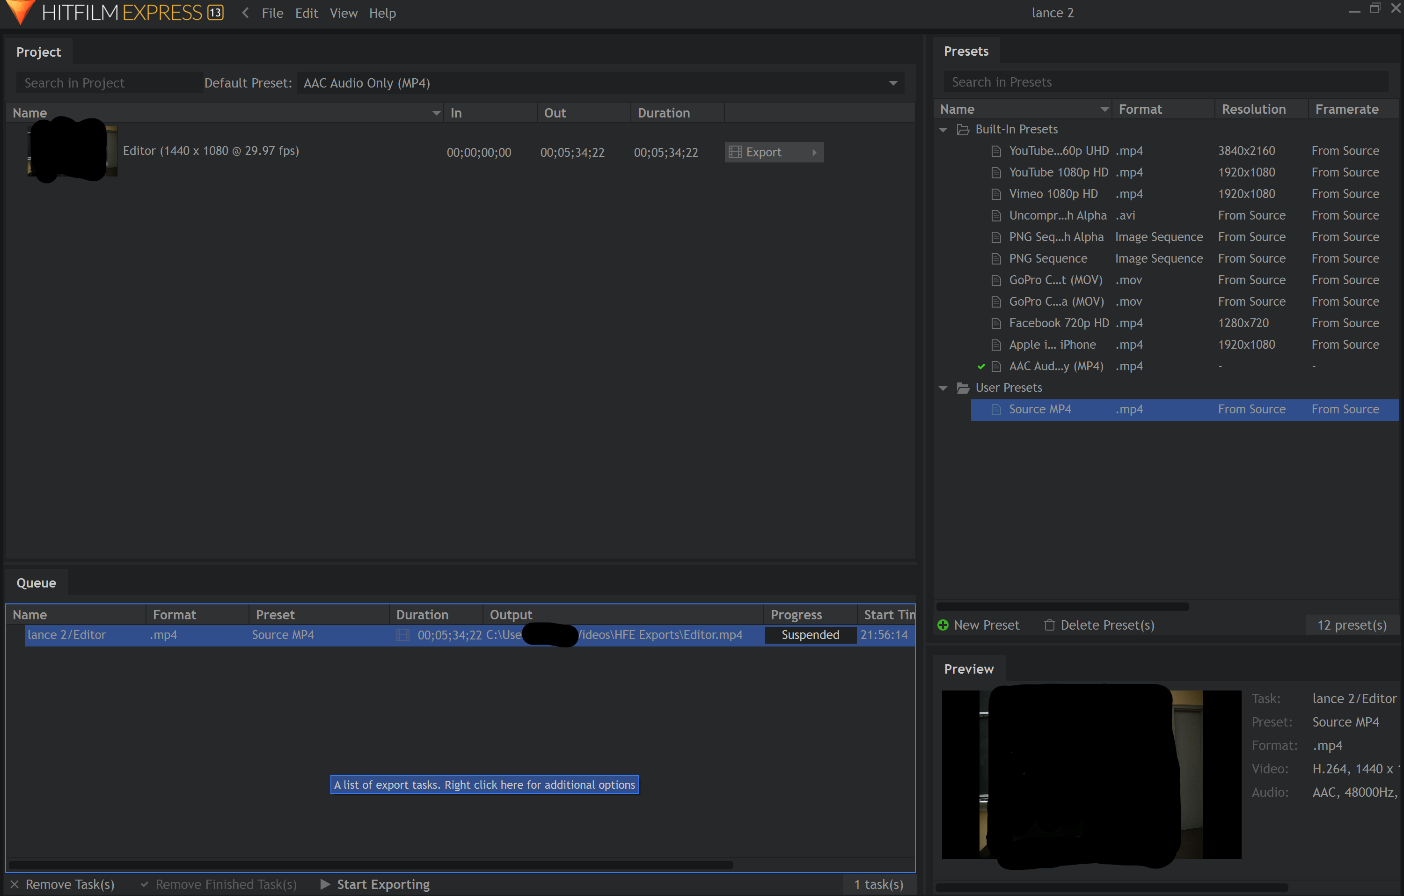Click the PNG Seq with Alpha preset icon
The height and width of the screenshot is (896, 1404).
(996, 237)
